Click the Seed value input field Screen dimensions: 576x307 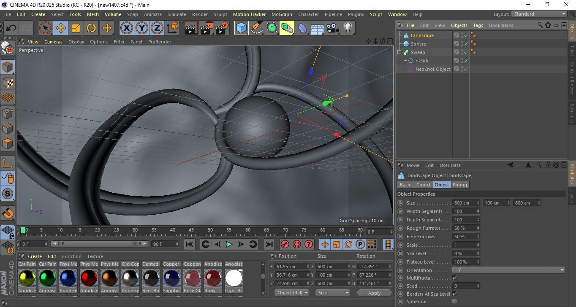pos(464,286)
